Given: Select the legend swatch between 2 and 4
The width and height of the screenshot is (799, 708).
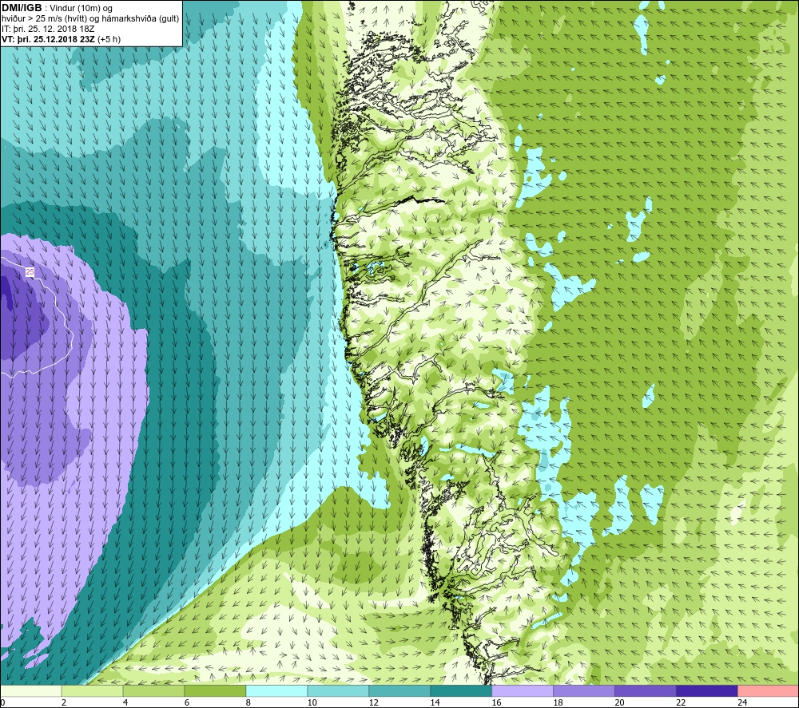Looking at the screenshot, I should pos(92,690).
